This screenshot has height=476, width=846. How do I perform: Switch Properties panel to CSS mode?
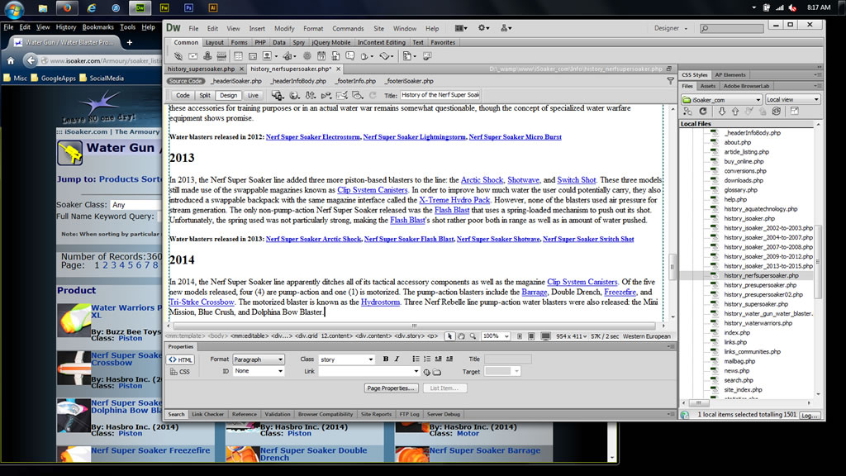pyautogui.click(x=180, y=372)
